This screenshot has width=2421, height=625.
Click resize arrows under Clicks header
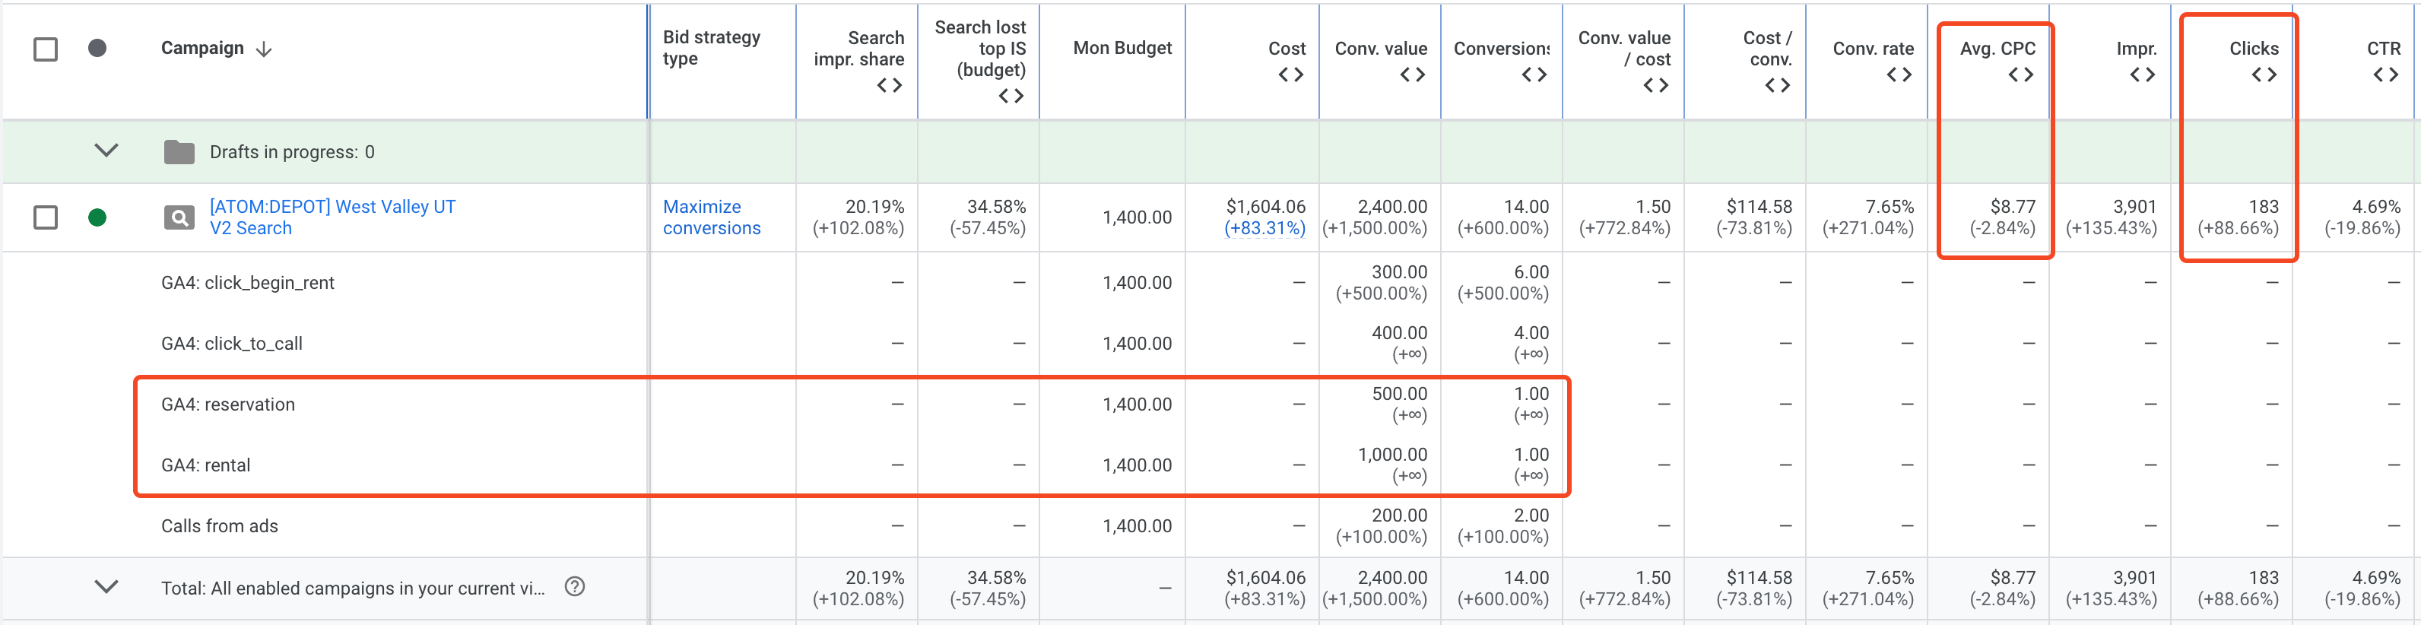pos(2263,75)
